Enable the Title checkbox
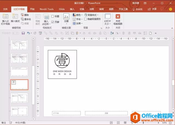The image size is (175, 125). click(x=52, y=16)
